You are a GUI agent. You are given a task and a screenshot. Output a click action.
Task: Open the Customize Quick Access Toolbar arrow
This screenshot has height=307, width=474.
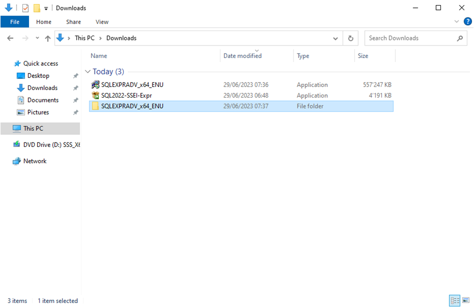[x=46, y=8]
